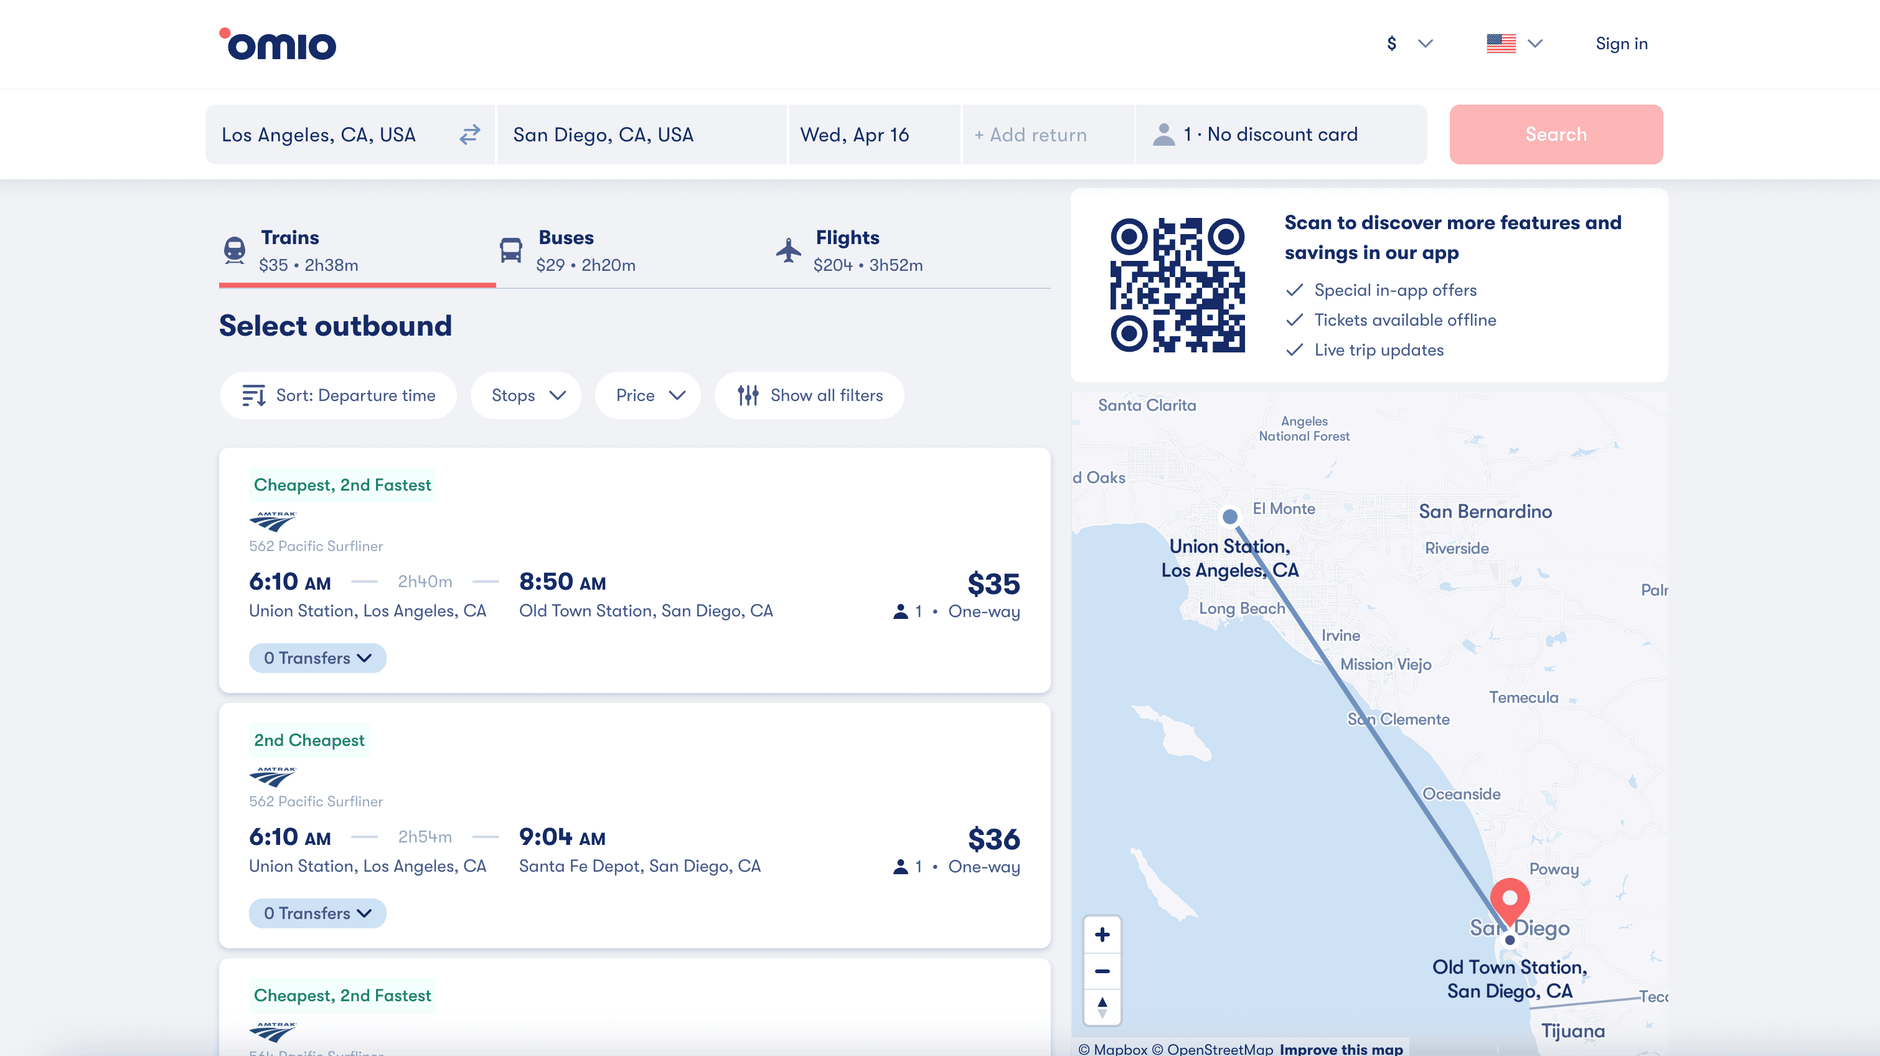Click the passenger person icon in search bar
This screenshot has height=1056, width=1880.
click(x=1163, y=134)
